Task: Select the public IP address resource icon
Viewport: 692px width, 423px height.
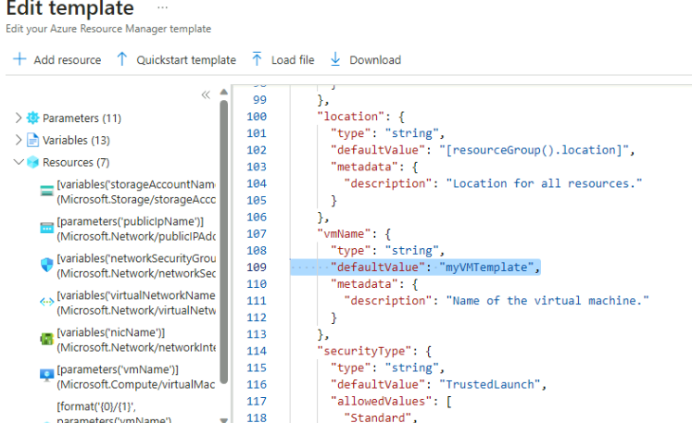Action: [x=47, y=228]
